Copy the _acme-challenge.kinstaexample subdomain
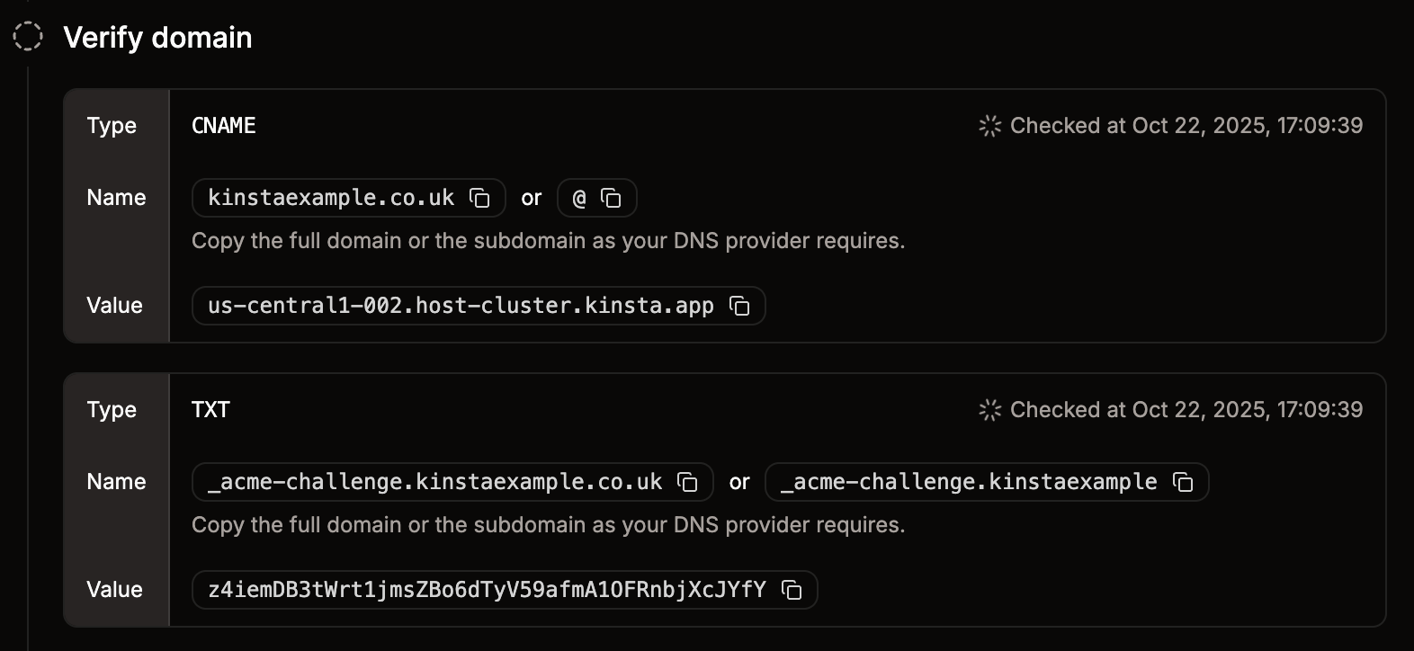 pos(1185,482)
